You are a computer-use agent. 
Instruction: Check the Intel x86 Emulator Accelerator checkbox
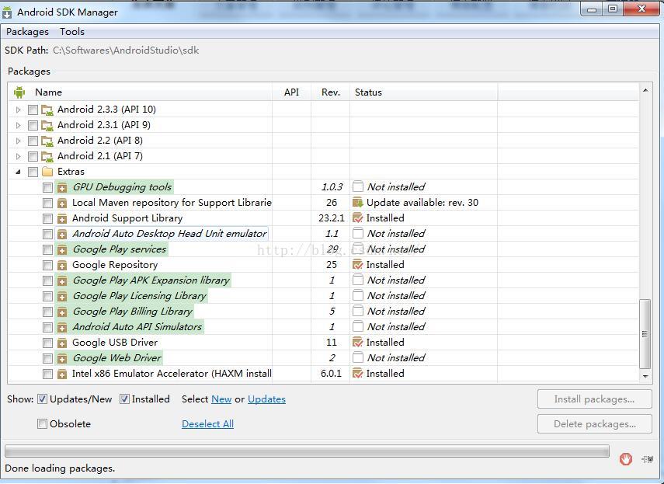point(47,374)
